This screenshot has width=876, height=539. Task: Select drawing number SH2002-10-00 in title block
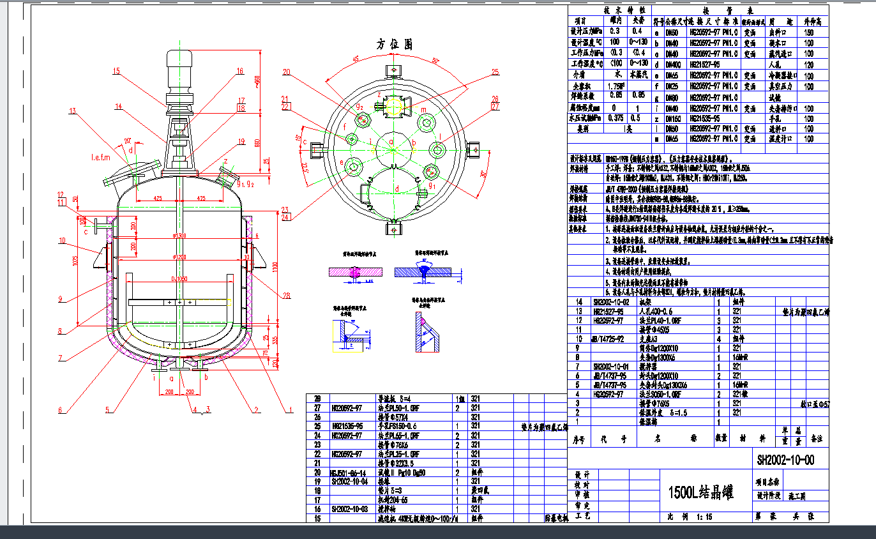pyautogui.click(x=785, y=460)
